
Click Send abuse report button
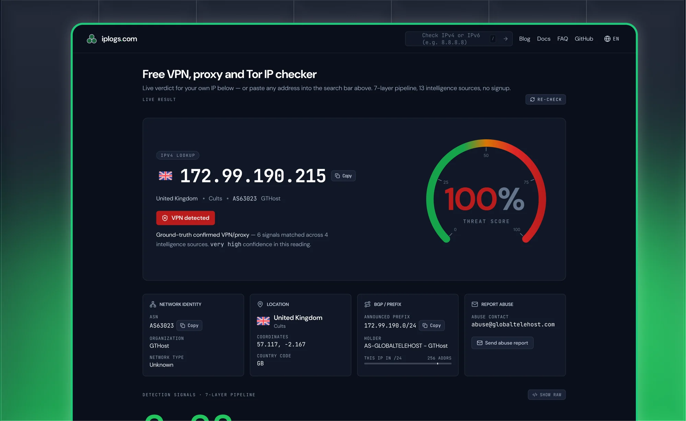(x=502, y=343)
